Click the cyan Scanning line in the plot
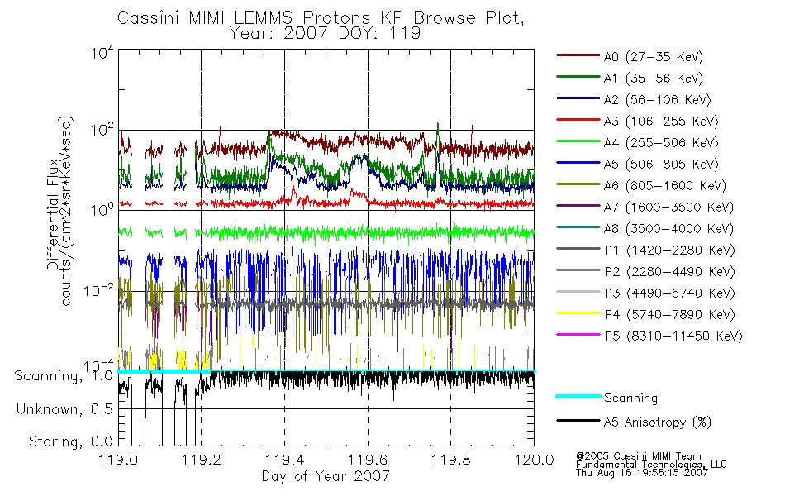 pos(326,371)
